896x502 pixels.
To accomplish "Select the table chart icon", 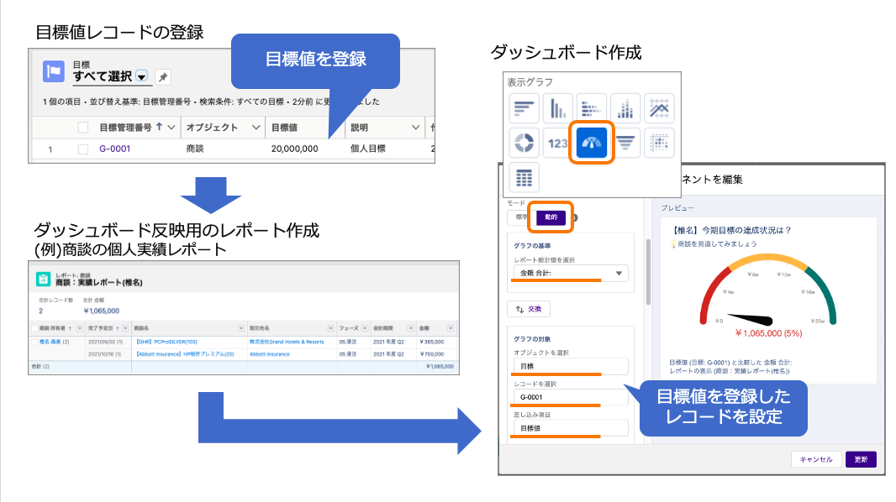I will [524, 177].
